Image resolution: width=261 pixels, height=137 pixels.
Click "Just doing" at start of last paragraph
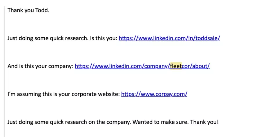tap(20, 122)
